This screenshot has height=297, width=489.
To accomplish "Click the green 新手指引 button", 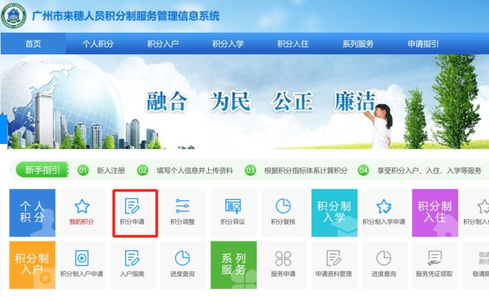I will (x=42, y=170).
